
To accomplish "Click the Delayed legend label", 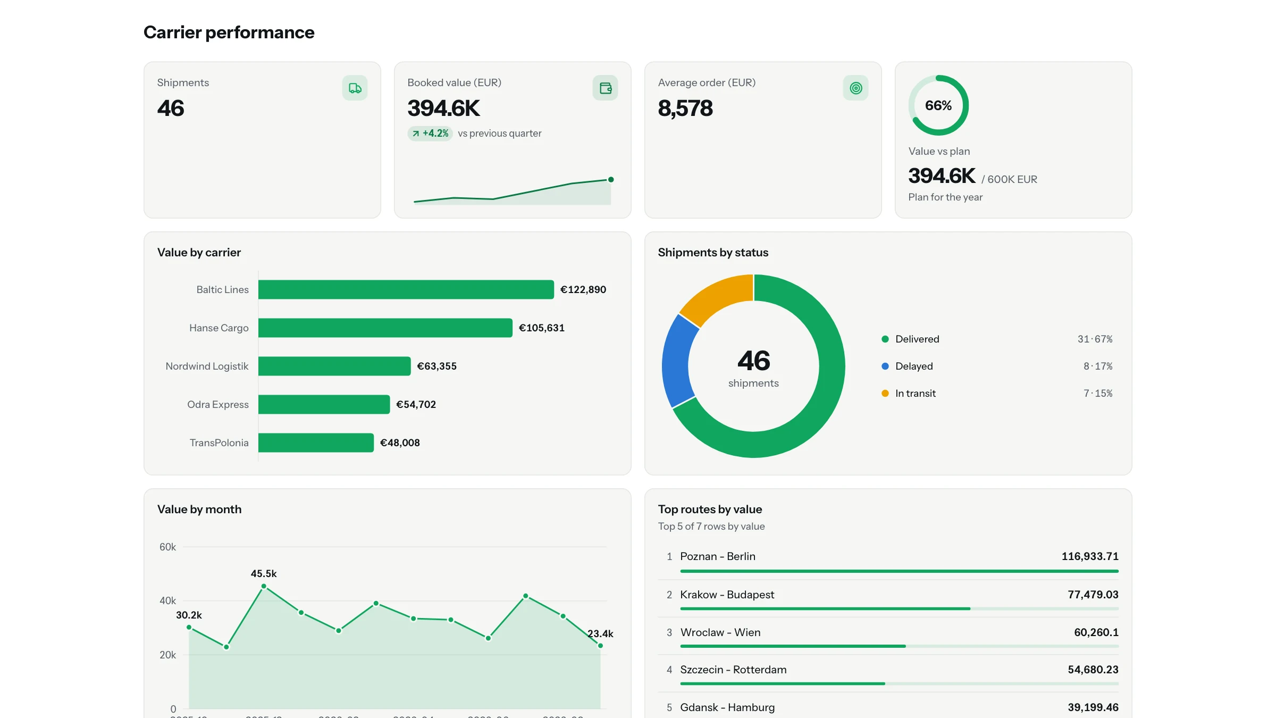I will 914,366.
